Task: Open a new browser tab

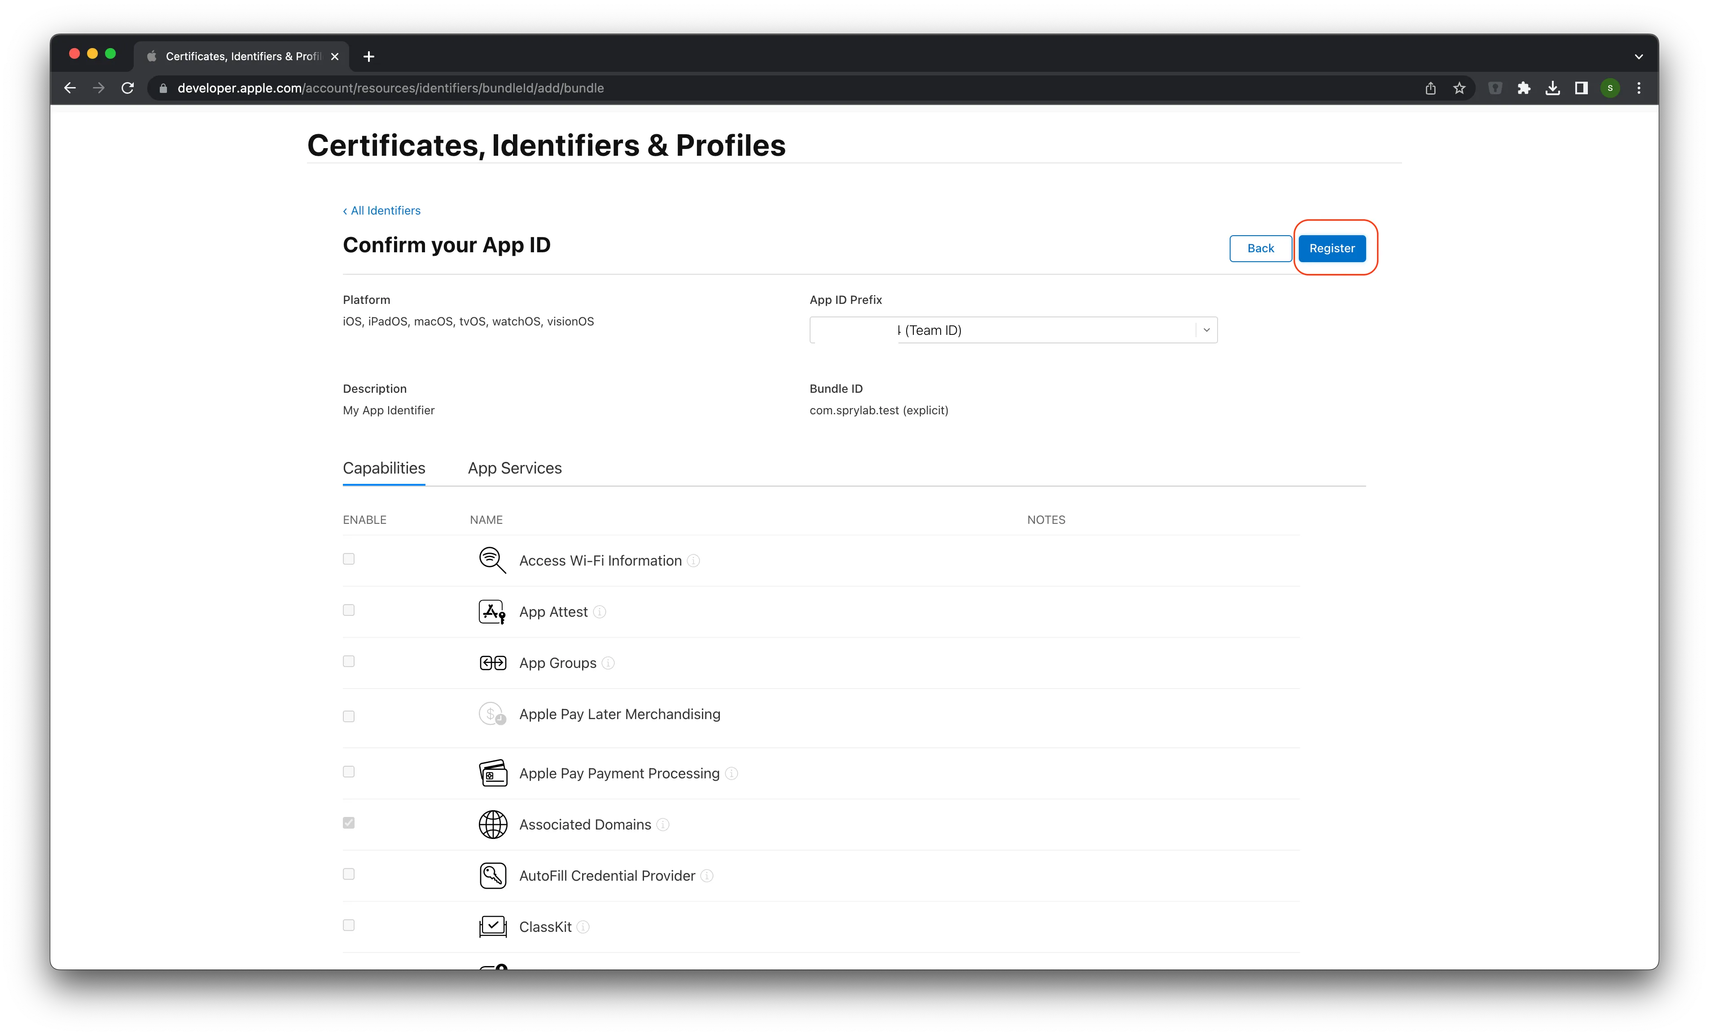Action: (x=369, y=56)
